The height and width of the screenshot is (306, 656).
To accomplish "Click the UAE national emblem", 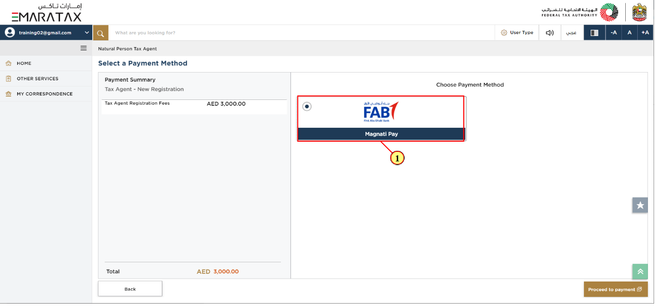I will point(640,12).
